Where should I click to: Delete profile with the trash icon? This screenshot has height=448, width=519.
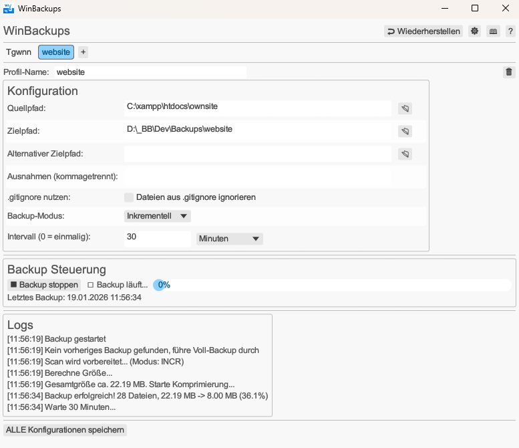coord(509,72)
